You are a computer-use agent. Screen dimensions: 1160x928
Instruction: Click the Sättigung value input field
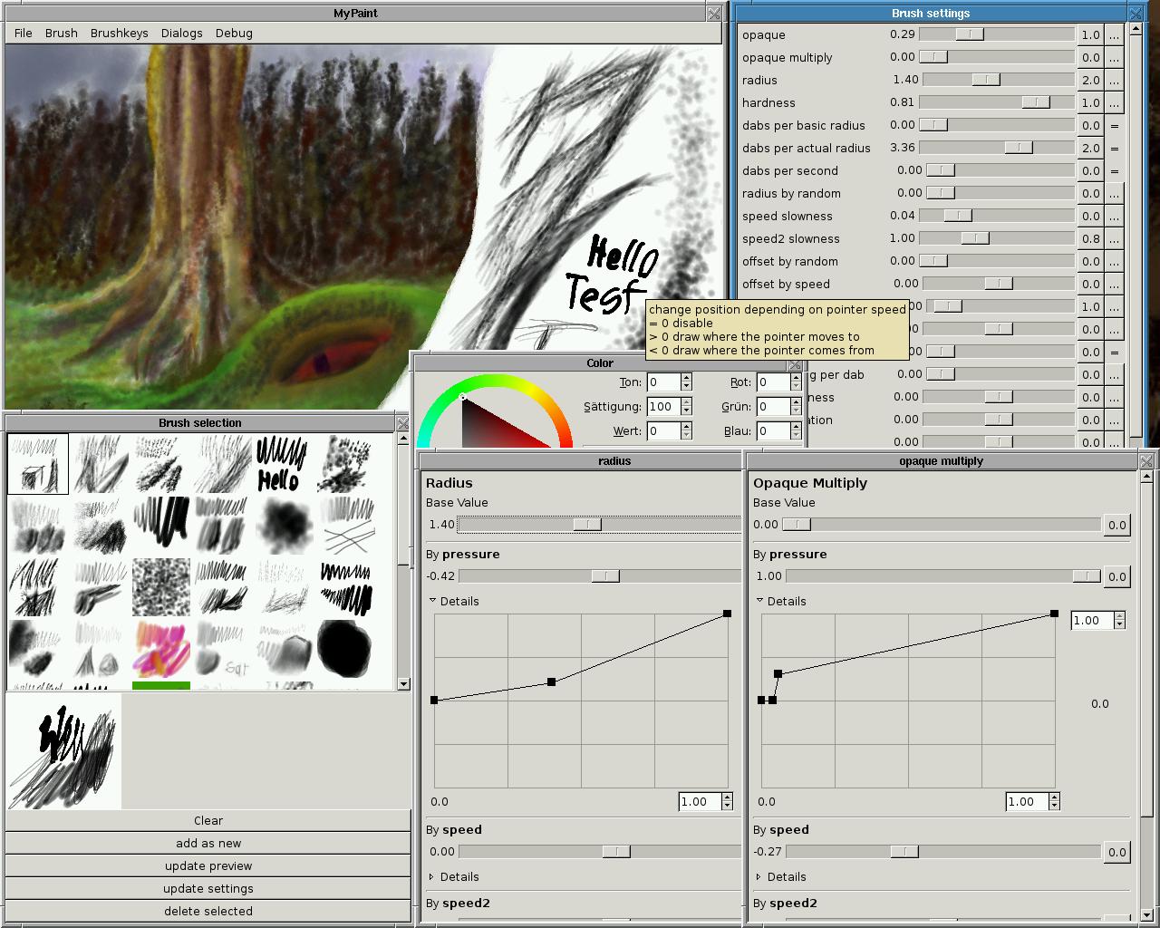click(663, 407)
